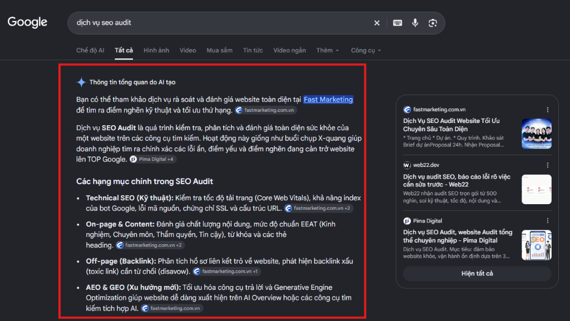Click the Hiện tất cả button
The height and width of the screenshot is (321, 570).
[x=477, y=273]
